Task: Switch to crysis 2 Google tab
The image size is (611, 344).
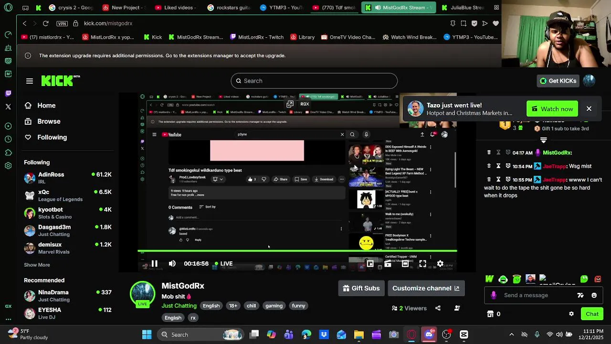Action: click(x=72, y=8)
